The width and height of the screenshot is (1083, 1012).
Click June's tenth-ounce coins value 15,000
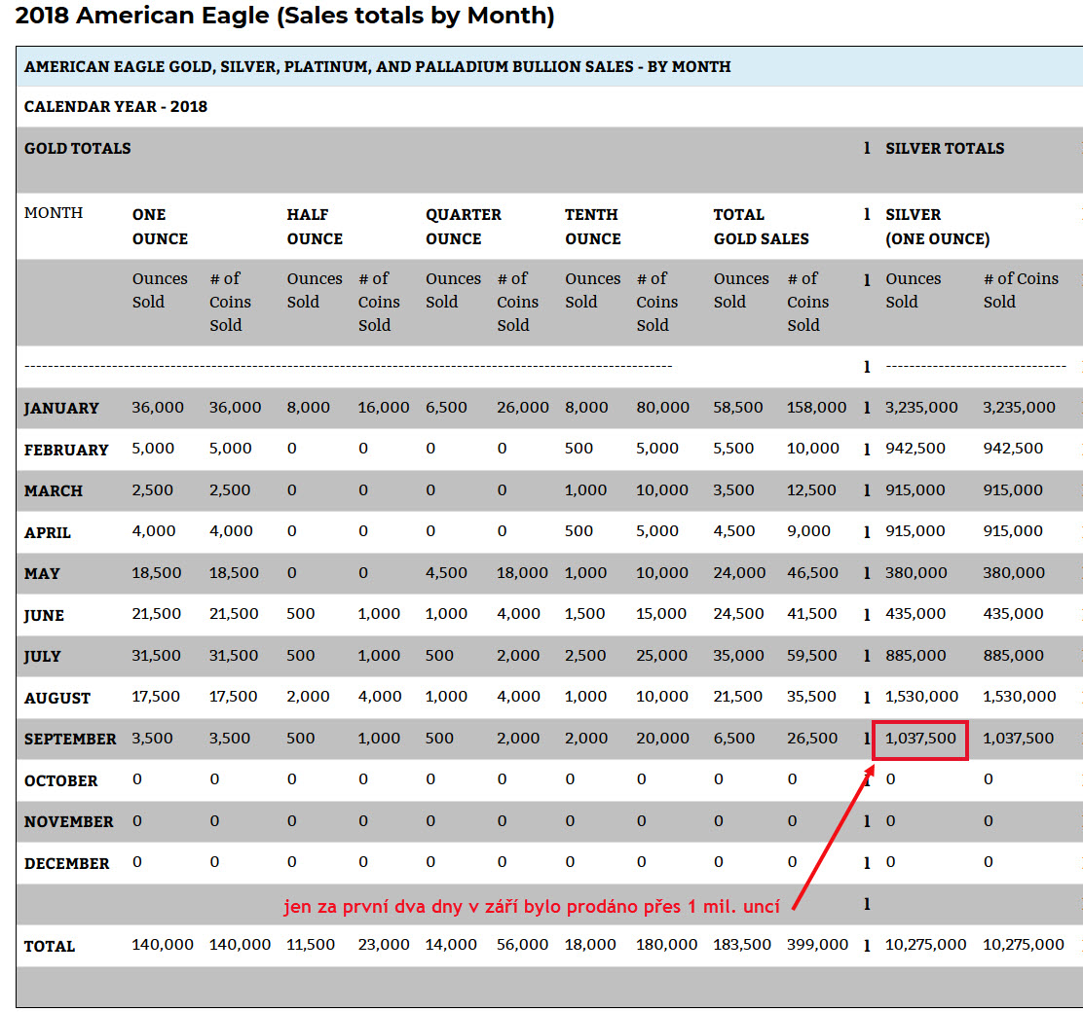[661, 614]
